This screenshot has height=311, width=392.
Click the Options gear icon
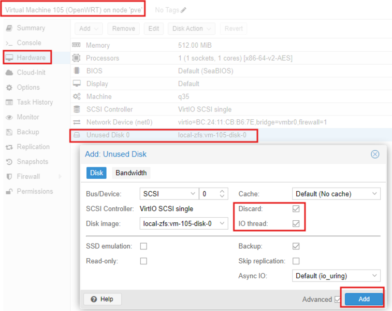(x=9, y=88)
